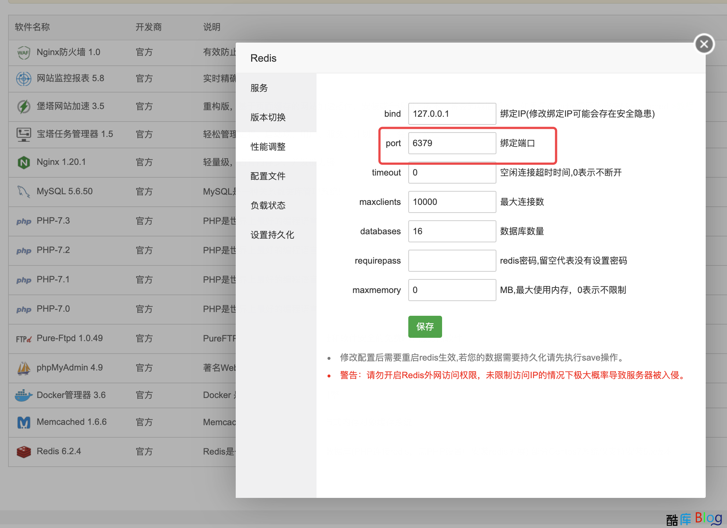This screenshot has height=528, width=727.
Task: Open the 设置持久化 tab
Action: (x=276, y=235)
